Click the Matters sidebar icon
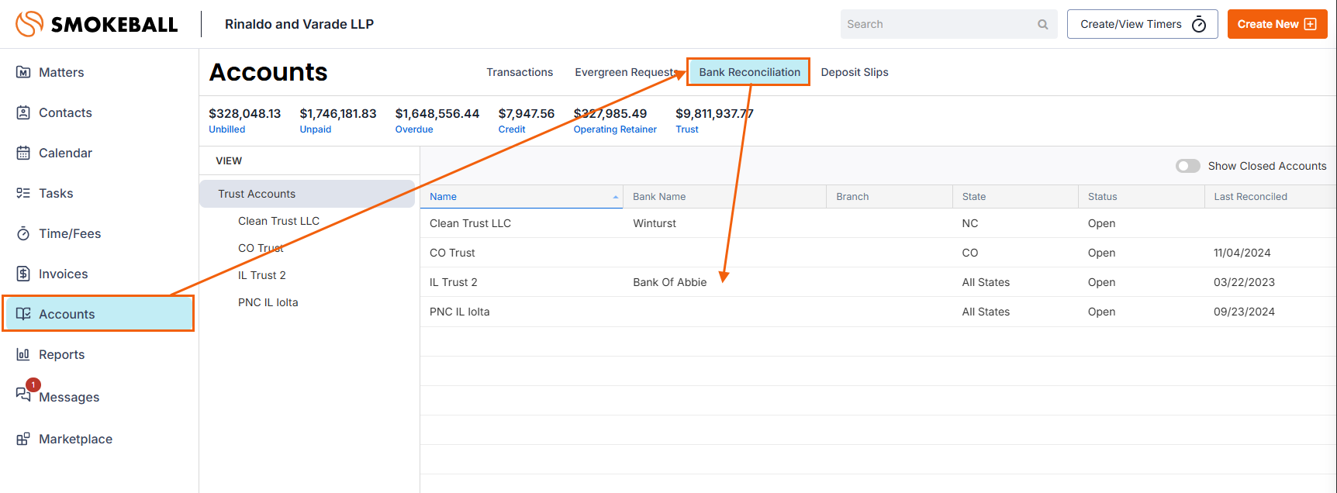 click(23, 72)
